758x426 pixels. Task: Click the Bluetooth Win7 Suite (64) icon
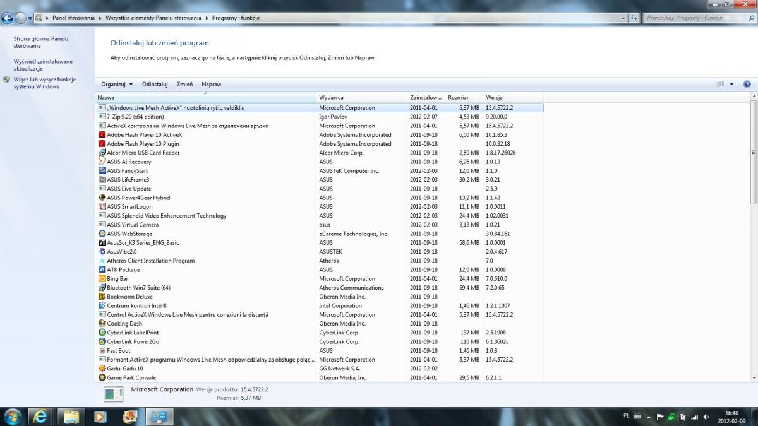(102, 288)
